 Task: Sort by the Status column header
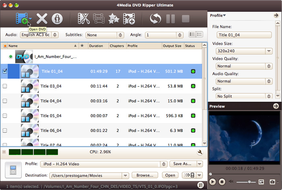point(193,46)
